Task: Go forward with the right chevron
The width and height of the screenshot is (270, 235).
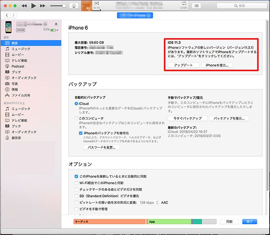Action: pos(13,15)
